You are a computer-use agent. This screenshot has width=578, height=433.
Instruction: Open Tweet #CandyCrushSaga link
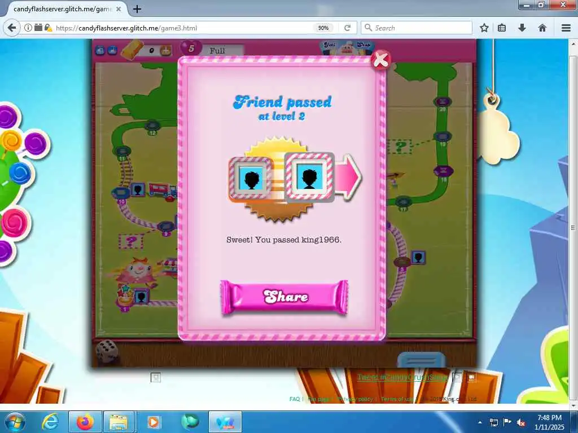pyautogui.click(x=402, y=377)
